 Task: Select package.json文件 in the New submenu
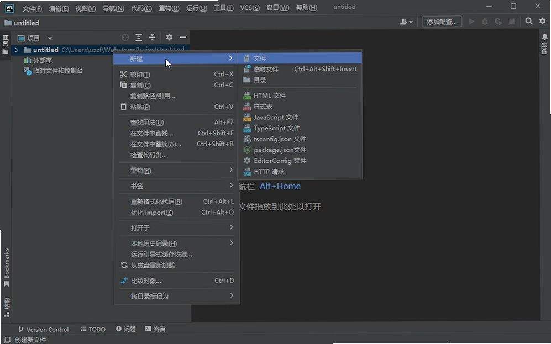point(300,150)
